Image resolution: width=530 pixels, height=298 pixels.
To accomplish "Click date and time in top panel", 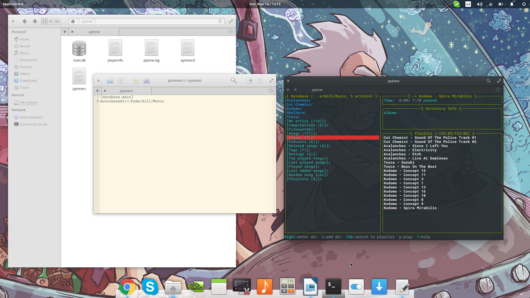I will [x=265, y=4].
